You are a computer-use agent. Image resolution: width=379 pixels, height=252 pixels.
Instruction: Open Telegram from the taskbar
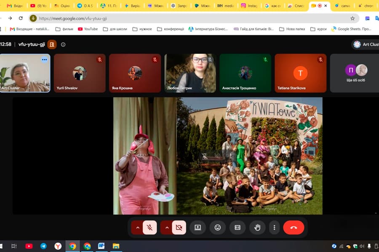coord(43,246)
